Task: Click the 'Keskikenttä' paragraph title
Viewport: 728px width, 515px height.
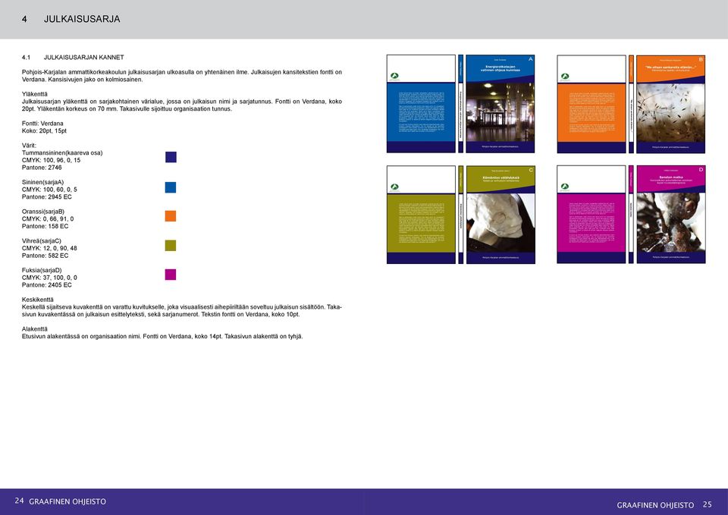Action: click(38, 300)
